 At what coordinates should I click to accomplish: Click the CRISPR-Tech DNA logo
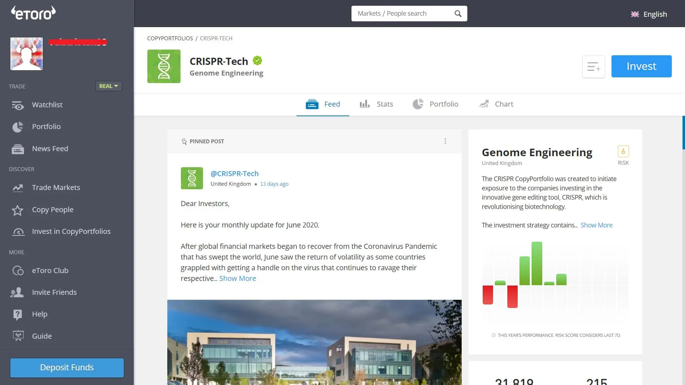164,66
